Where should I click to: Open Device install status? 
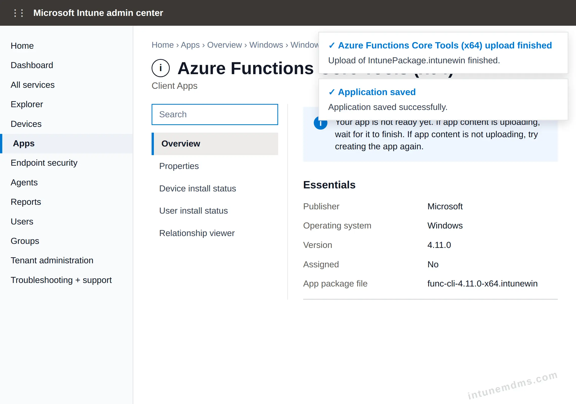198,188
